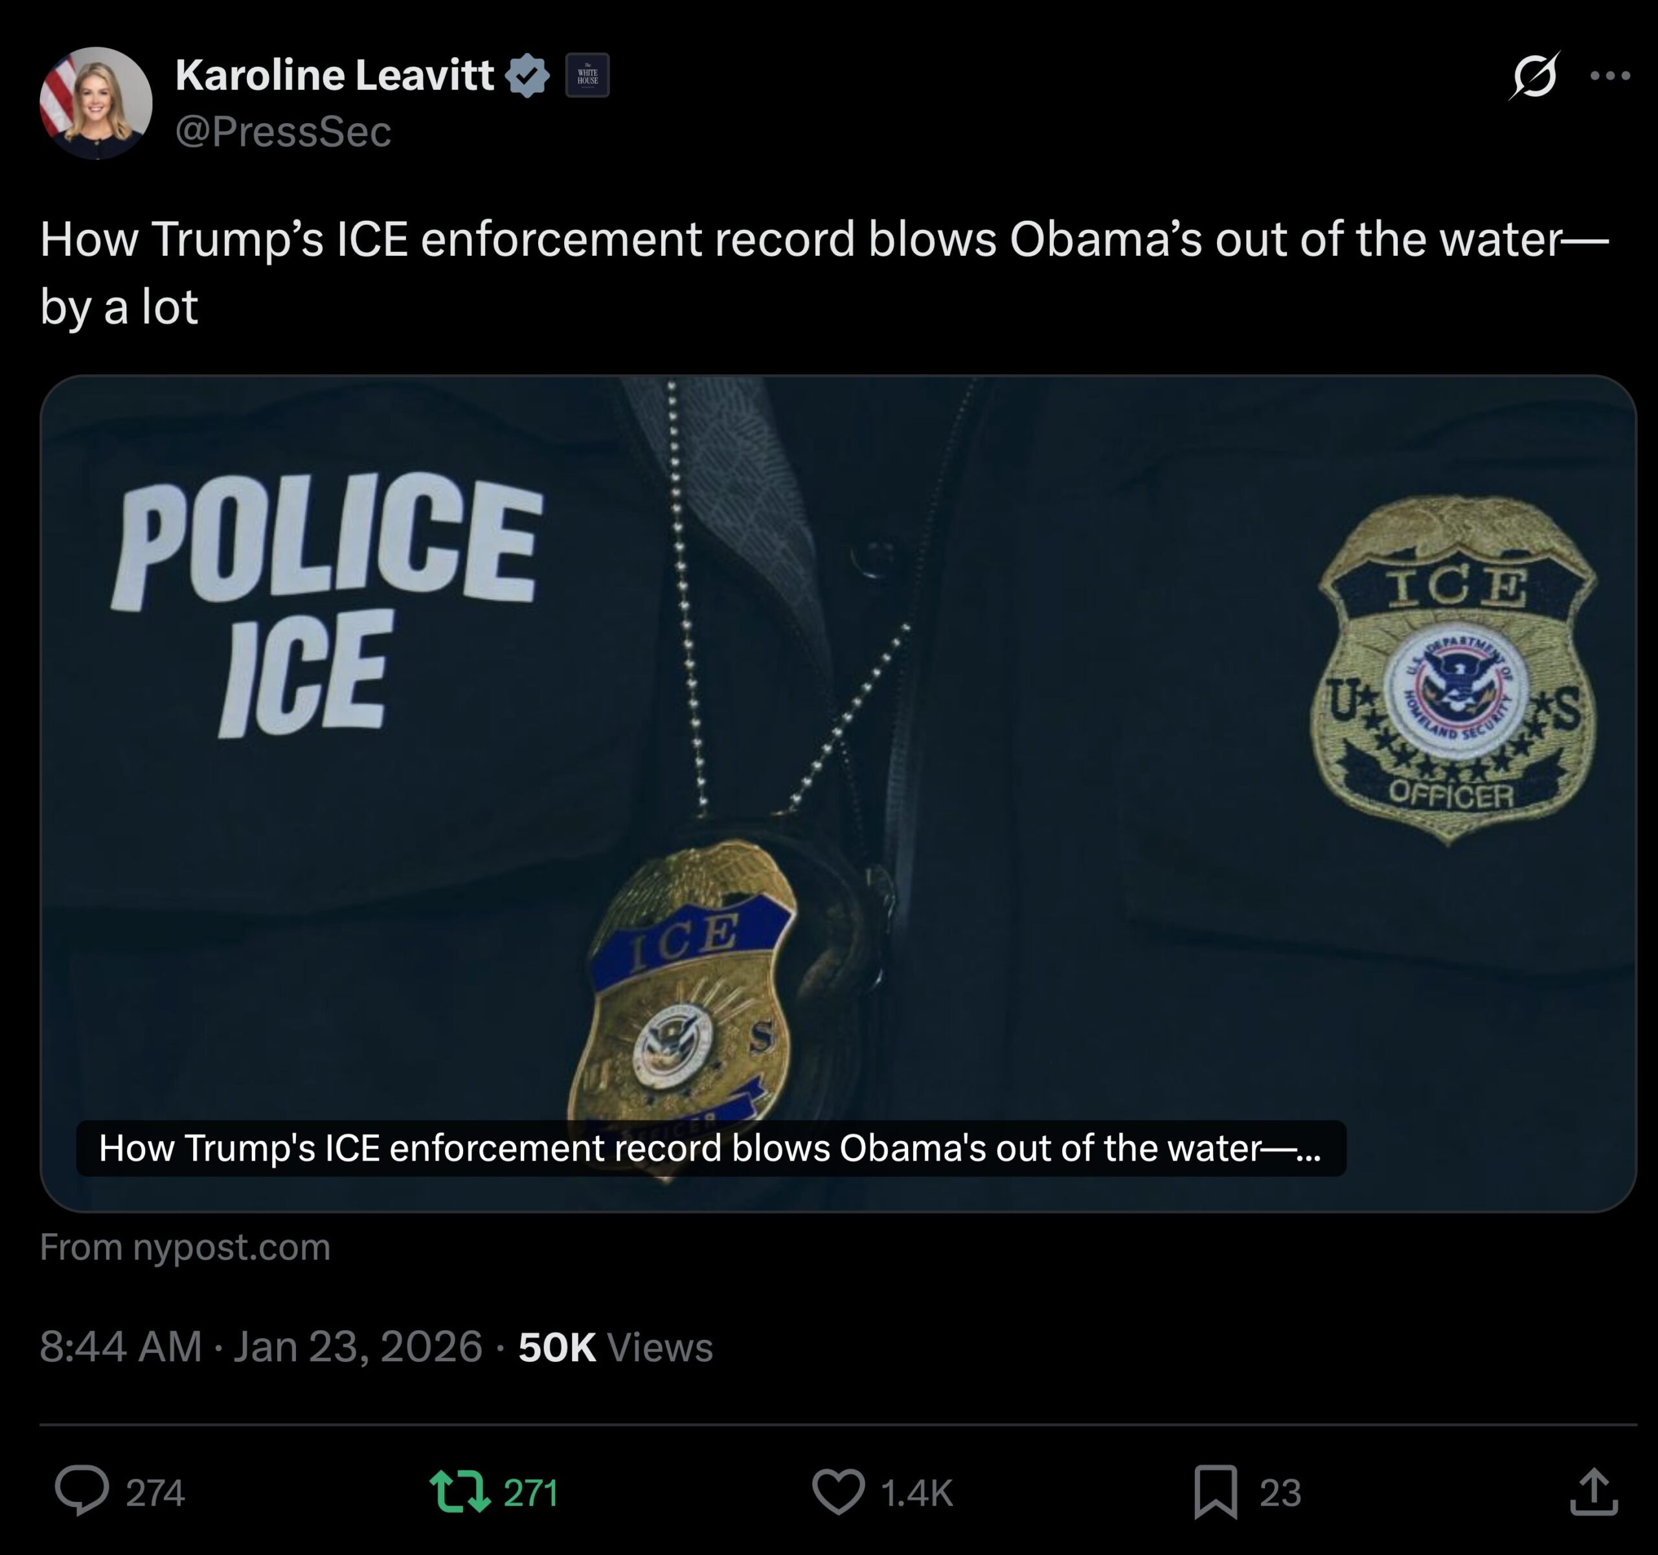Click the reply speech bubble icon
The width and height of the screenshot is (1658, 1555).
(82, 1491)
